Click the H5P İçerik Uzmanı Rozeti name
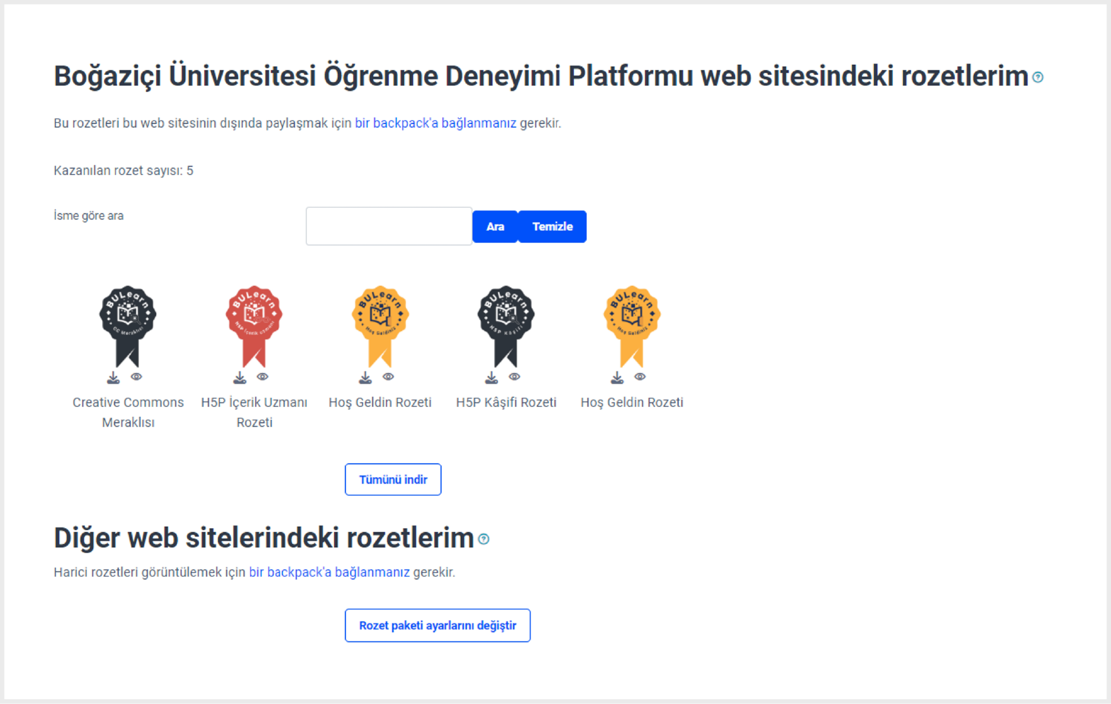The height and width of the screenshot is (704, 1111). tap(254, 412)
